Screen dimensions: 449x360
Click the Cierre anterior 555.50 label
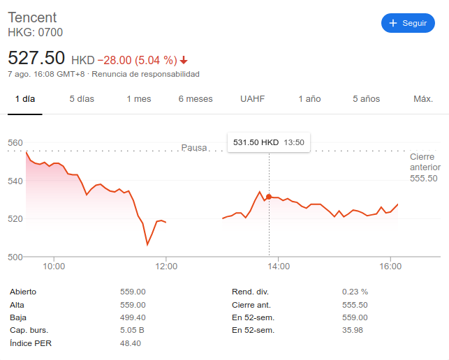[x=425, y=168]
